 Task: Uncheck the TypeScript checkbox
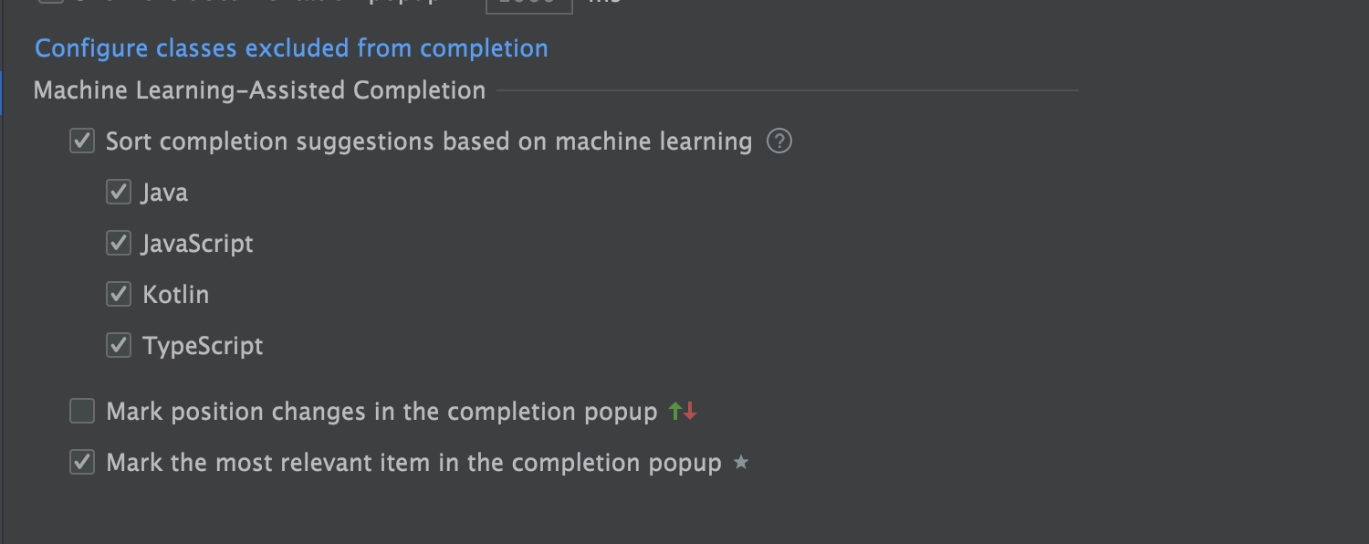tap(119, 346)
